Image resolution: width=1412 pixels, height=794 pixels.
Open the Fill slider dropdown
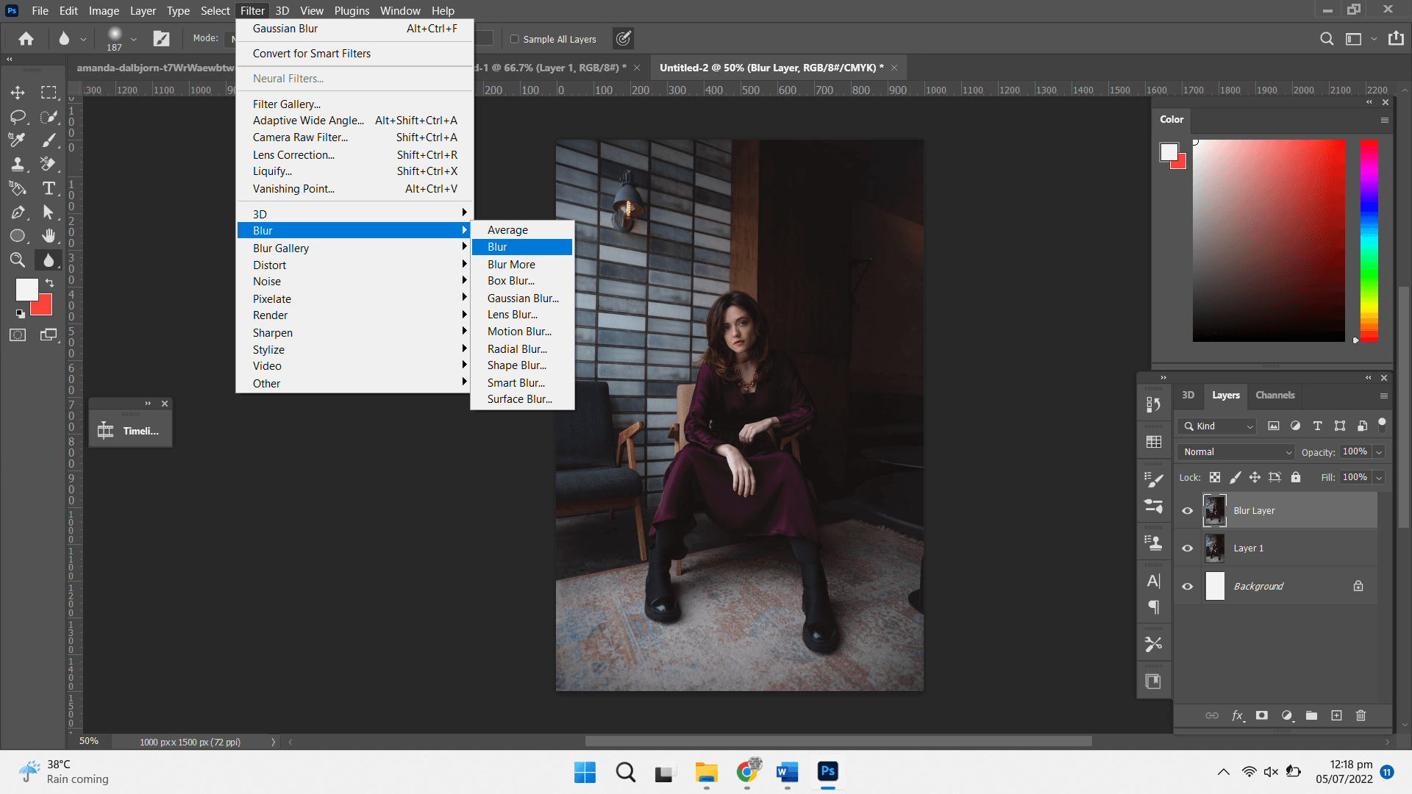(1379, 477)
